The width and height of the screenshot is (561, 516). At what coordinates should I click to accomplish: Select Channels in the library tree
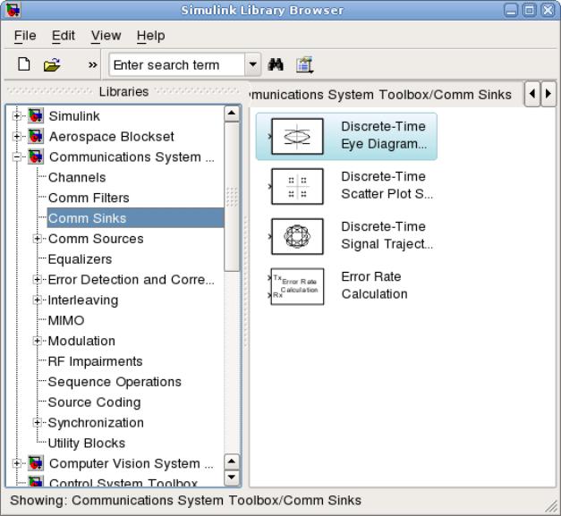tap(77, 177)
